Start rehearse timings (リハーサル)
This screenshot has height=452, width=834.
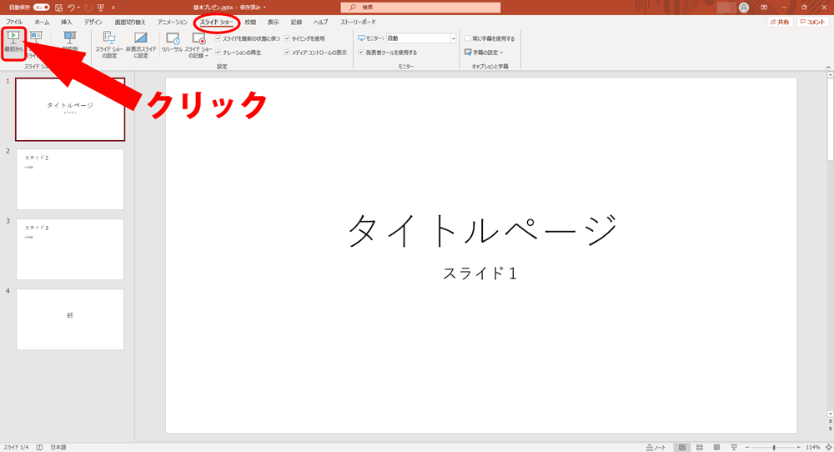click(x=173, y=43)
